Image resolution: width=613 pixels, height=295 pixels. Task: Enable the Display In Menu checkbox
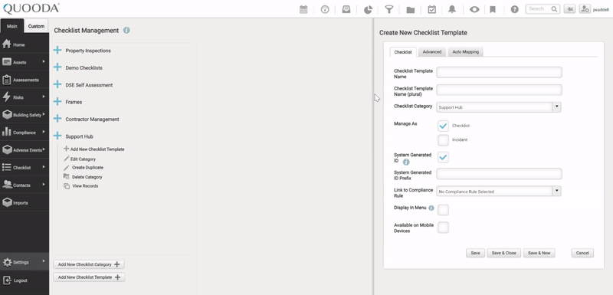[443, 210]
